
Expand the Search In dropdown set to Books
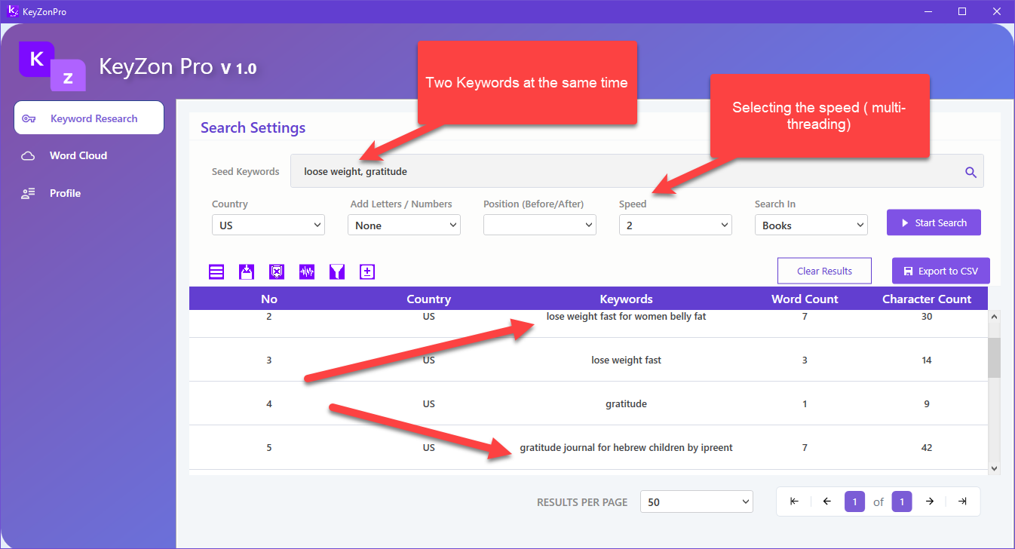[811, 225]
